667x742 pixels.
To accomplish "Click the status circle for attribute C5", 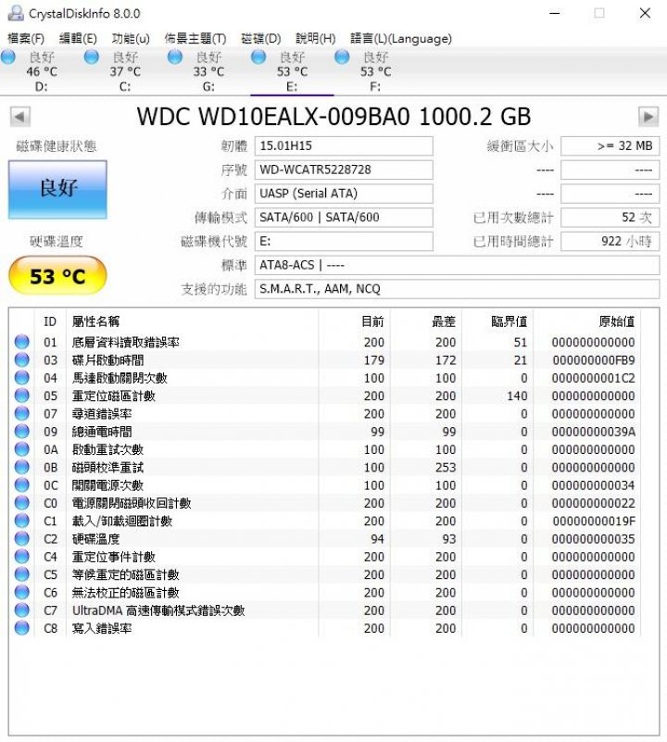I will [22, 574].
